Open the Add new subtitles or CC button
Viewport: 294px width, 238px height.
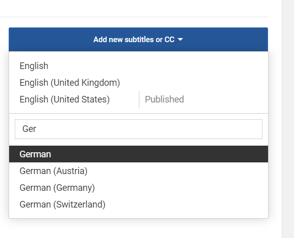click(138, 40)
